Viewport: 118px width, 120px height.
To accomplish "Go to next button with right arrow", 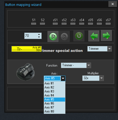I will tap(106, 36).
